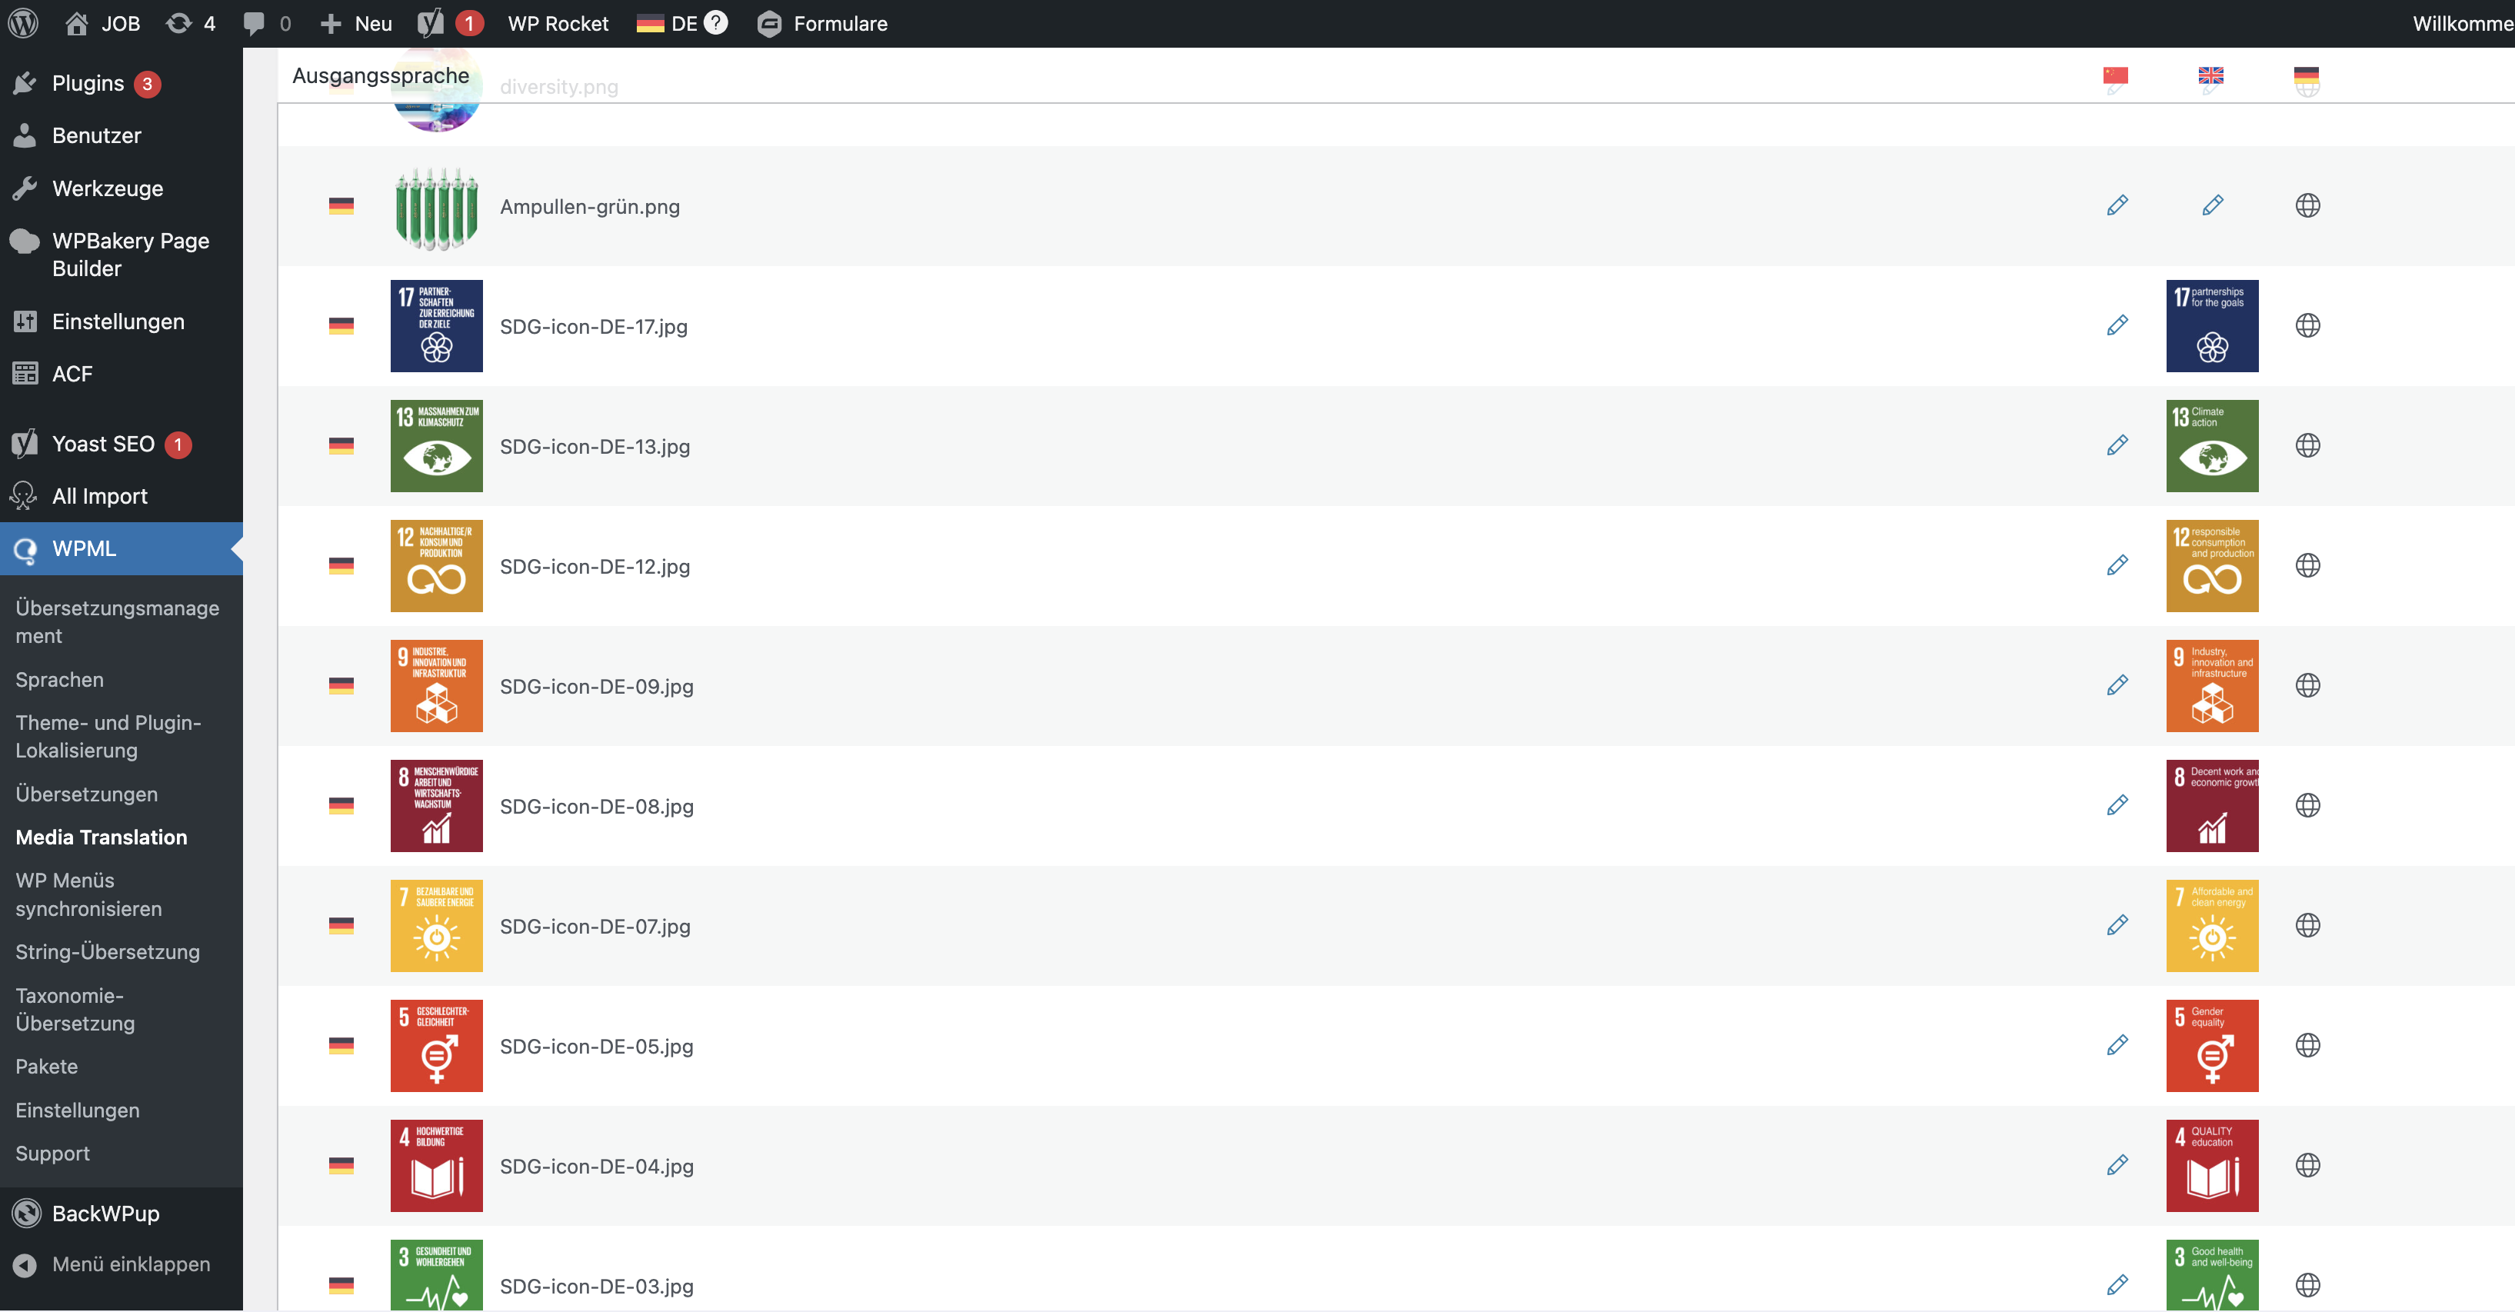Click WordPress logo in admin bar
The image size is (2515, 1312).
[x=23, y=23]
